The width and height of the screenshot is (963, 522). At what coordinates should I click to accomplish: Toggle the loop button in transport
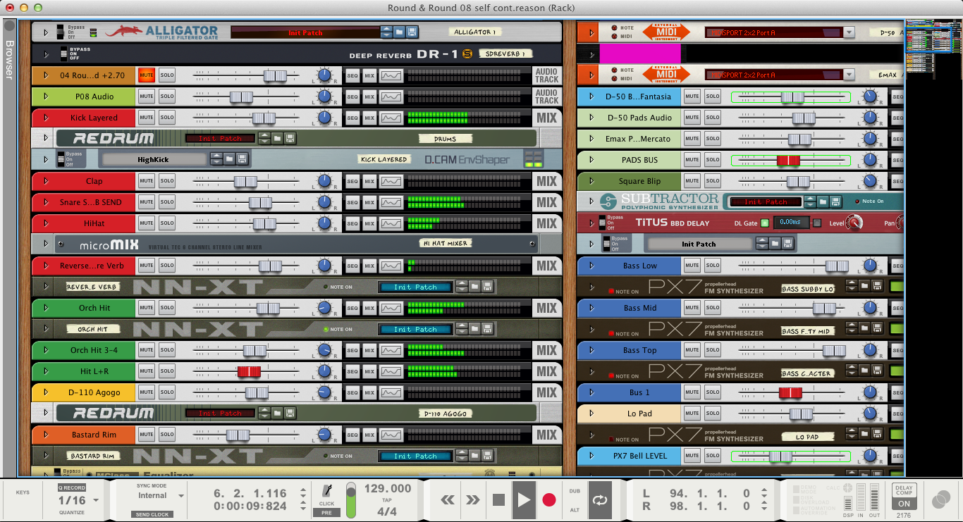point(600,499)
